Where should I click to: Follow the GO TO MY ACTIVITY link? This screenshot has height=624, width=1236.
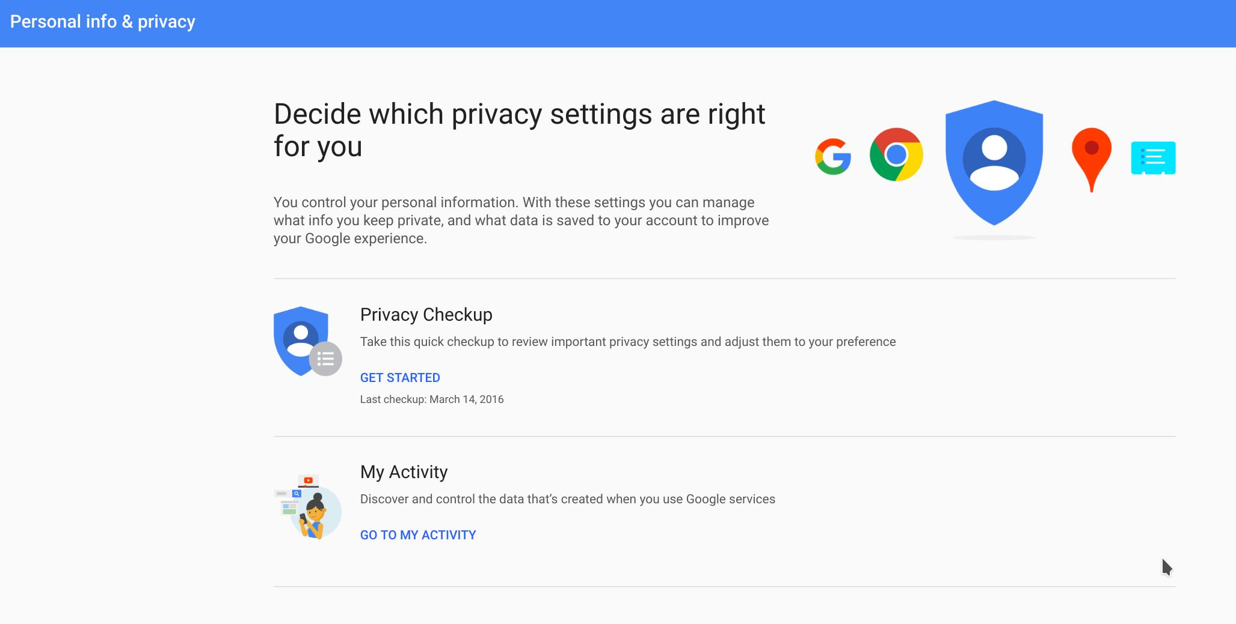click(x=418, y=535)
